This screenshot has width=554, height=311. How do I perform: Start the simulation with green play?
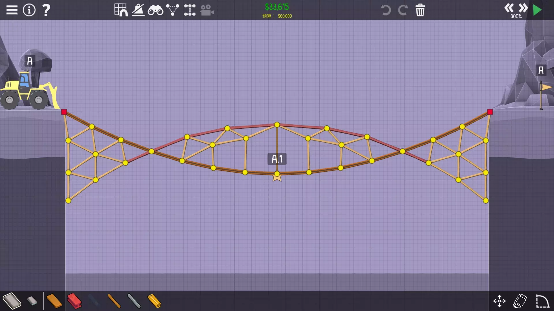pos(537,10)
